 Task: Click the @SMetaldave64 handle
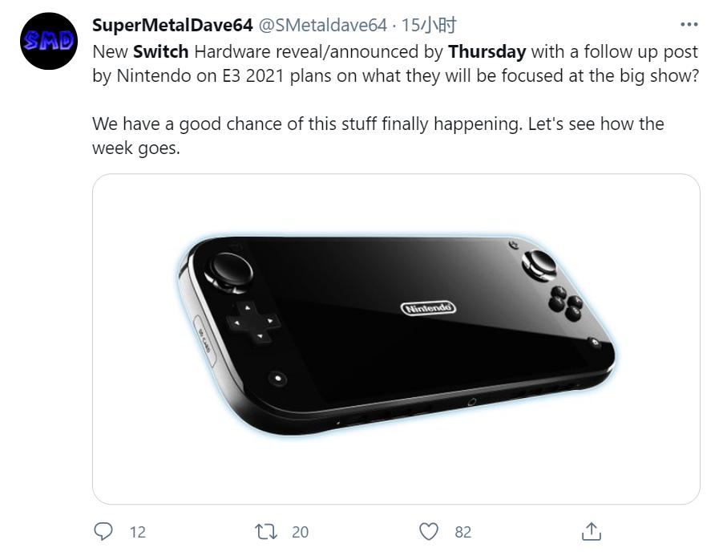point(324,26)
